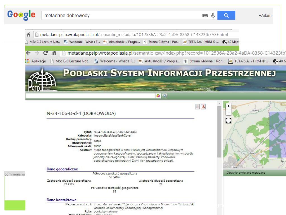Click the 'Dane geograficzne' section heading

pyautogui.click(x=62, y=169)
